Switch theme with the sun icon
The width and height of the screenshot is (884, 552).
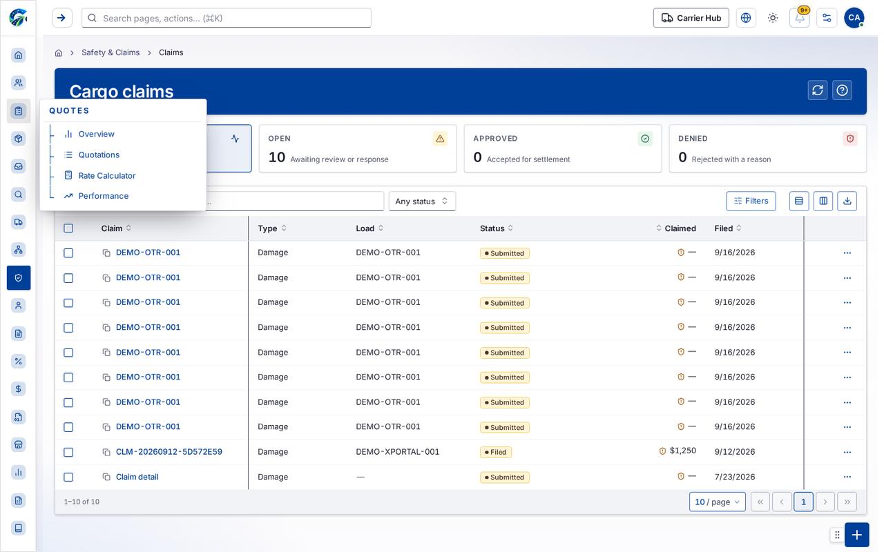point(773,18)
